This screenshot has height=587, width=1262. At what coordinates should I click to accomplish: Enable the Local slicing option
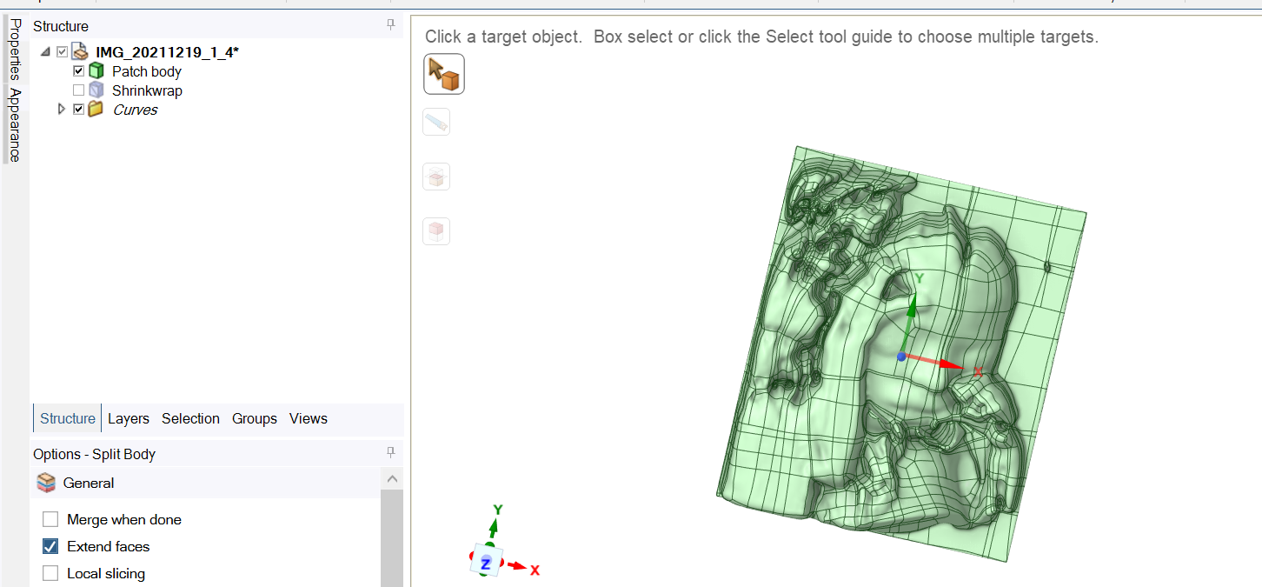(50, 573)
